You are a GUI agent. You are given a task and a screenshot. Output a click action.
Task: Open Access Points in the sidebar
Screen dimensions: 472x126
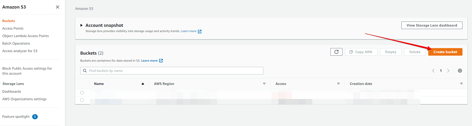point(13,28)
